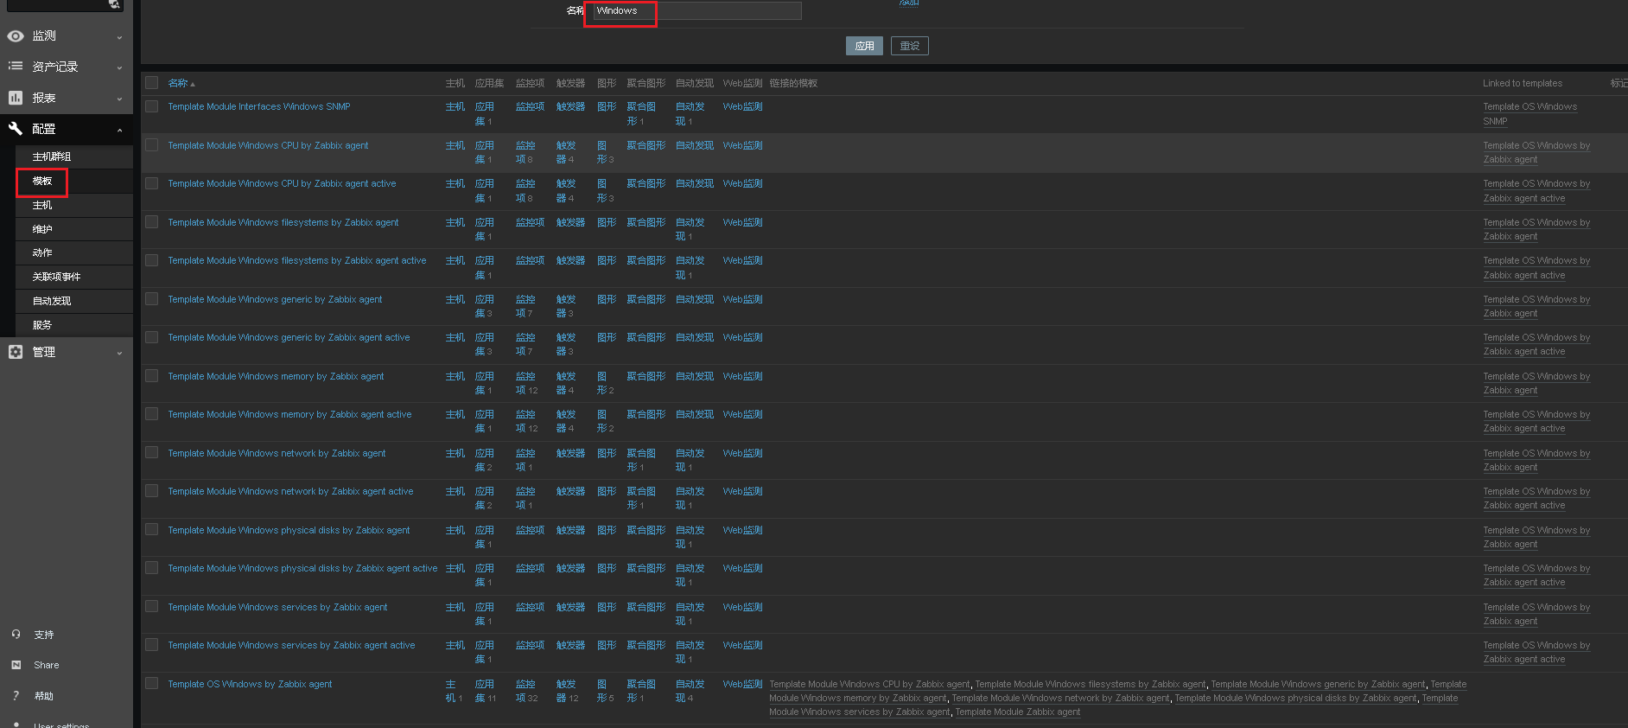The image size is (1628, 728).
Task: Open 自动发现 in the configuration submenu
Action: (52, 301)
